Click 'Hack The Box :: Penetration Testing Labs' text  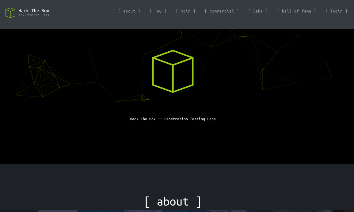click(173, 119)
